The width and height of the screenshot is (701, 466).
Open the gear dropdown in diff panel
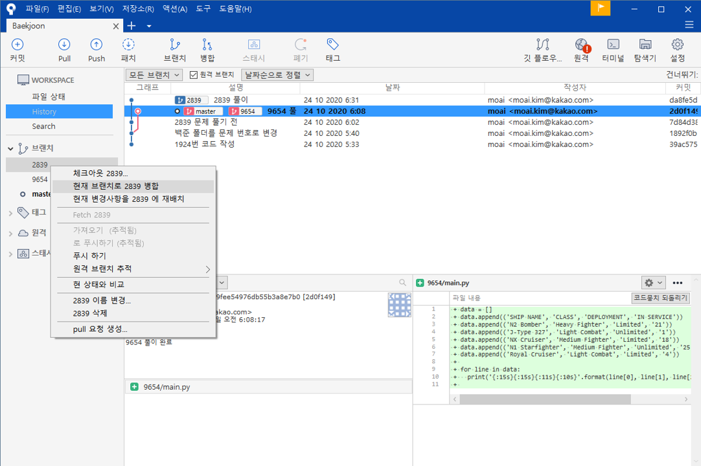653,282
